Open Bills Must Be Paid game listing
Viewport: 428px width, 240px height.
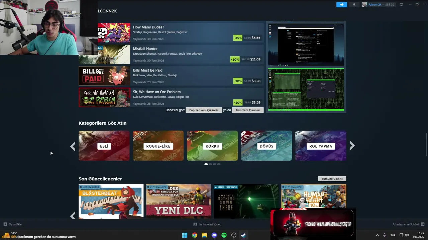point(171,76)
